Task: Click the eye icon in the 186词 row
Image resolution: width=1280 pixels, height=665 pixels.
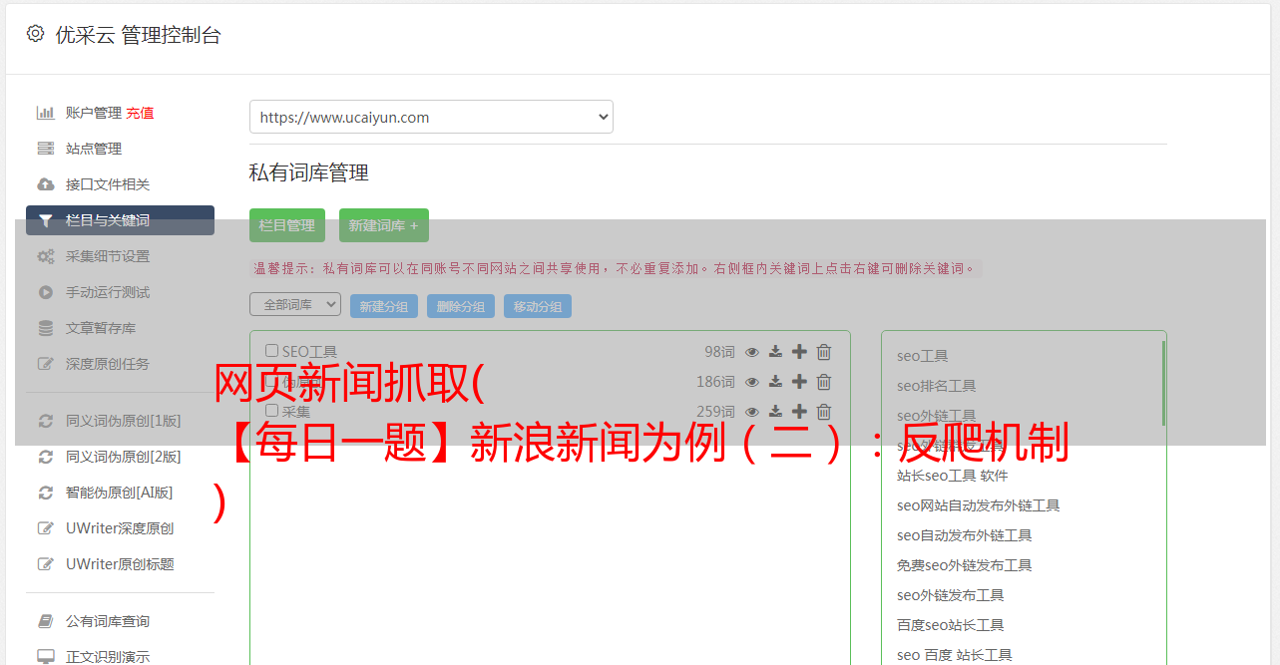Action: 752,382
